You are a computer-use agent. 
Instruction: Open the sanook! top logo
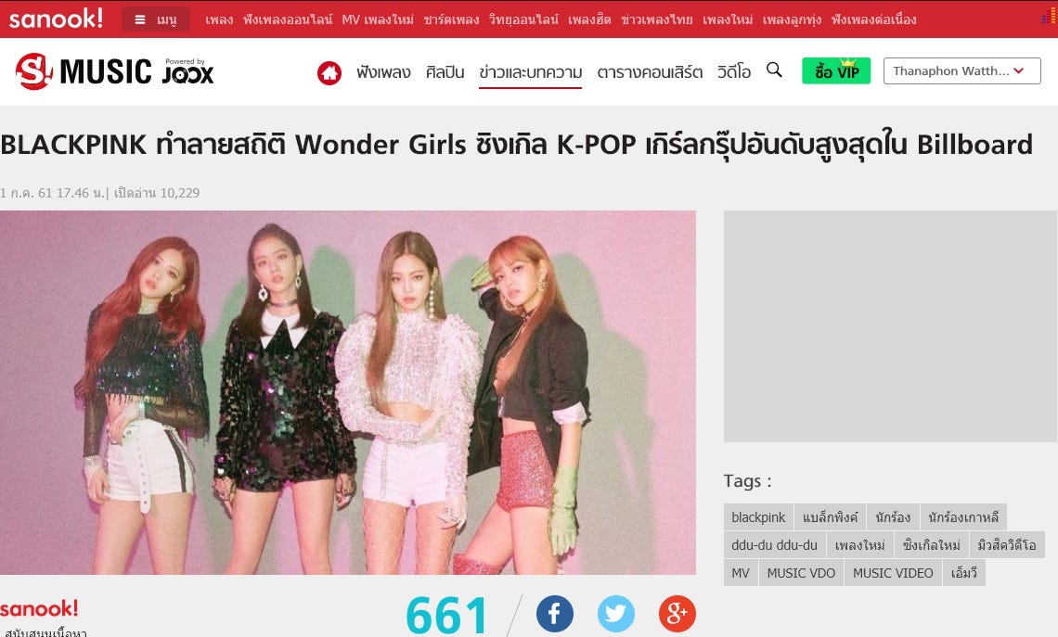click(56, 19)
